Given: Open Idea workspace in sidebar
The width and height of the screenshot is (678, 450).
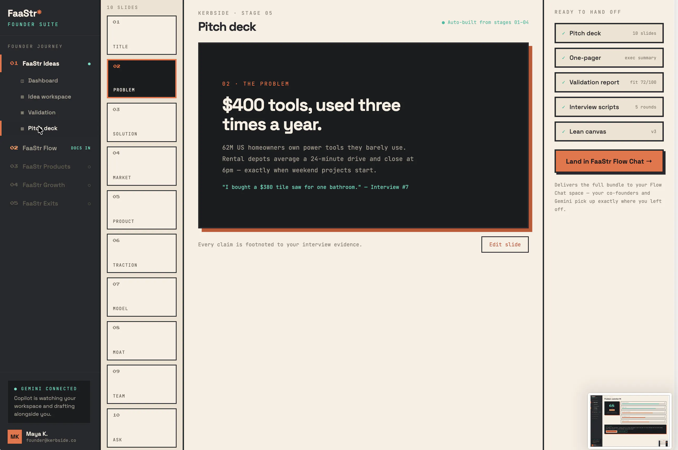Looking at the screenshot, I should [x=49, y=97].
